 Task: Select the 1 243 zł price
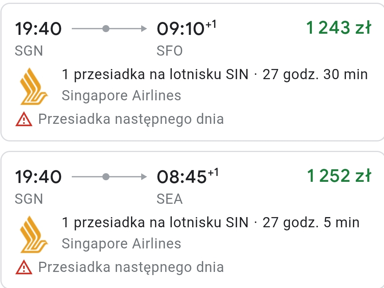tap(339, 27)
